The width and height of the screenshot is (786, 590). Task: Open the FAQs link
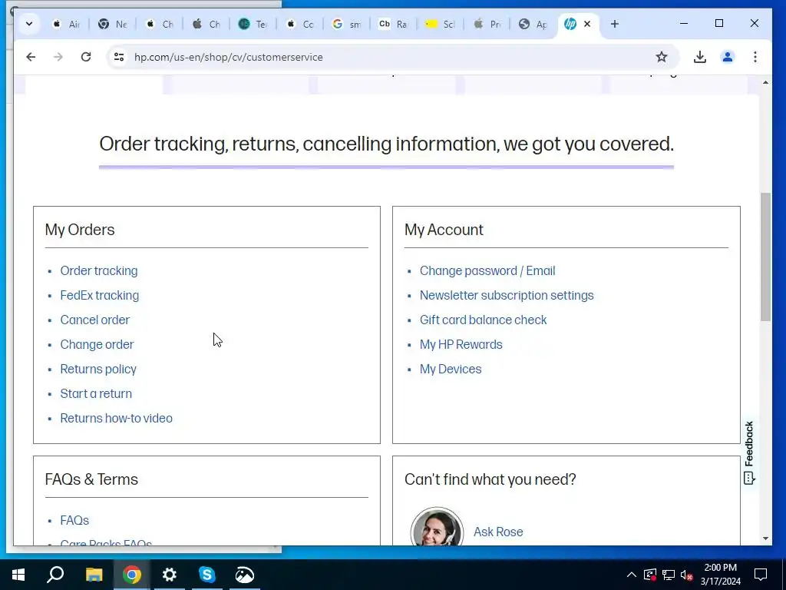[74, 521]
